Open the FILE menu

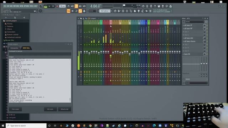5,6
